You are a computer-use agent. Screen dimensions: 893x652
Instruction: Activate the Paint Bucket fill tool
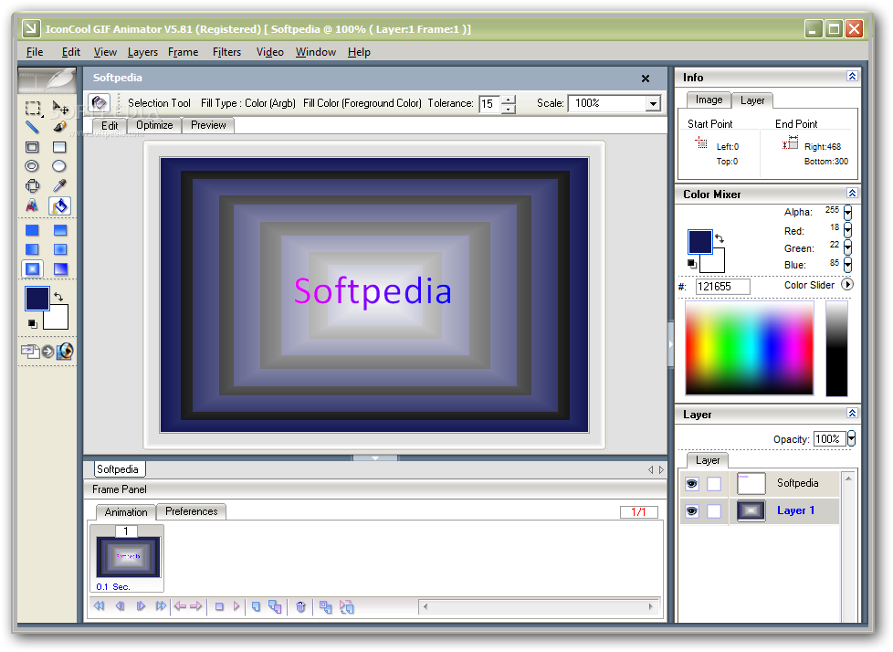click(x=59, y=205)
